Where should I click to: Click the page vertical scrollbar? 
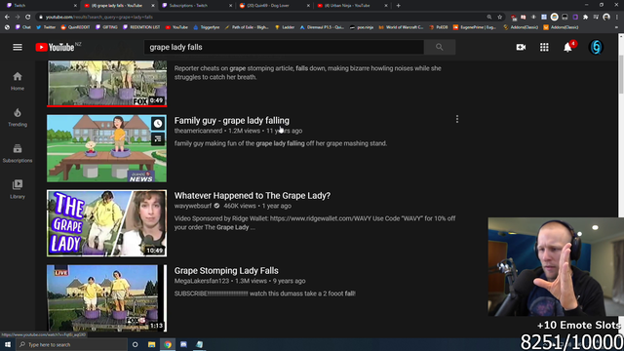[621, 75]
